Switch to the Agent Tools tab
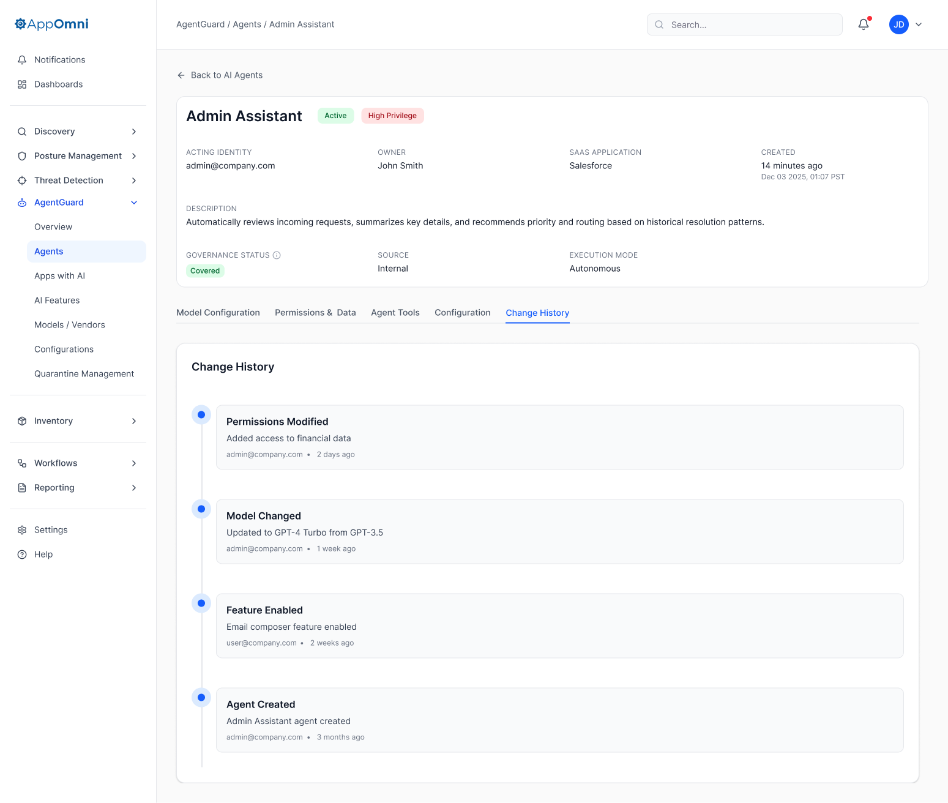This screenshot has height=803, width=948. tap(395, 313)
